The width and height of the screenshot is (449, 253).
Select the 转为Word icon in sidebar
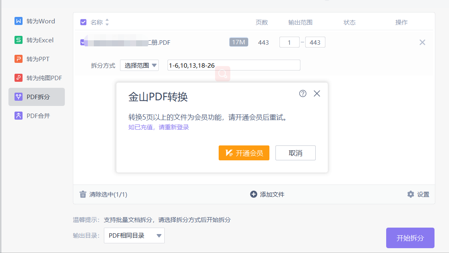tap(19, 21)
